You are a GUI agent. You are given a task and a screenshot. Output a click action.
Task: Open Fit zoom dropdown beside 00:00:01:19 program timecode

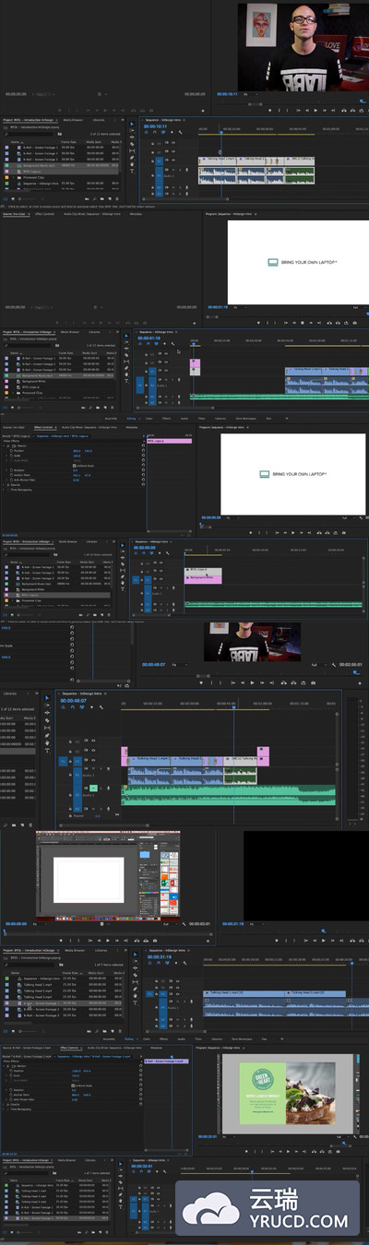(x=239, y=306)
